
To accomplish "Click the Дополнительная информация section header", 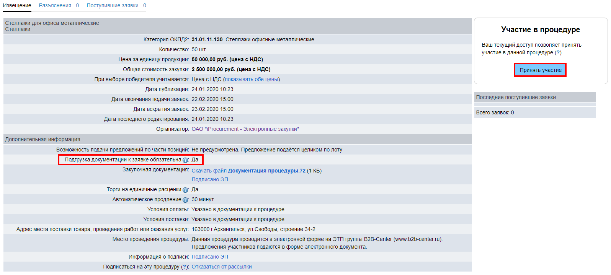I will (x=42, y=140).
